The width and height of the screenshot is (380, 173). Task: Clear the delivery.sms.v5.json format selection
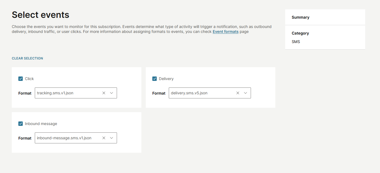pyautogui.click(x=238, y=93)
